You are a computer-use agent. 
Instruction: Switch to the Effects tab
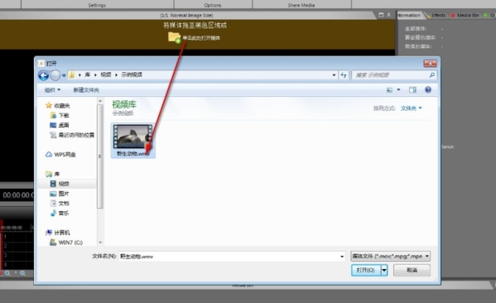[438, 15]
